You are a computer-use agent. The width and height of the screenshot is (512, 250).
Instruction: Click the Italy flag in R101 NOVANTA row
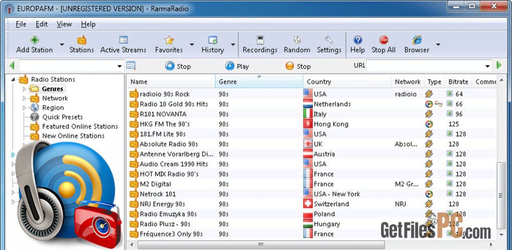[x=308, y=114]
